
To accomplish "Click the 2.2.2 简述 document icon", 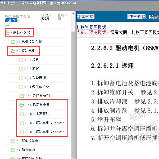I will [21, 69].
